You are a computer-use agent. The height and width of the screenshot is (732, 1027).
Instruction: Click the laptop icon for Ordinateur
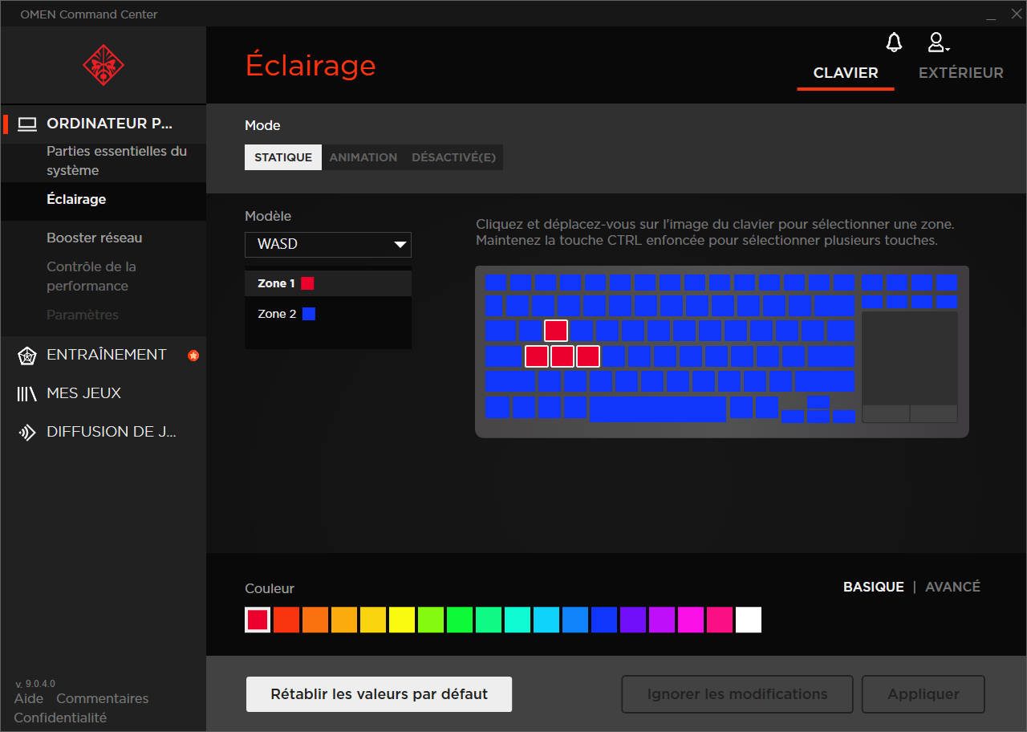28,124
